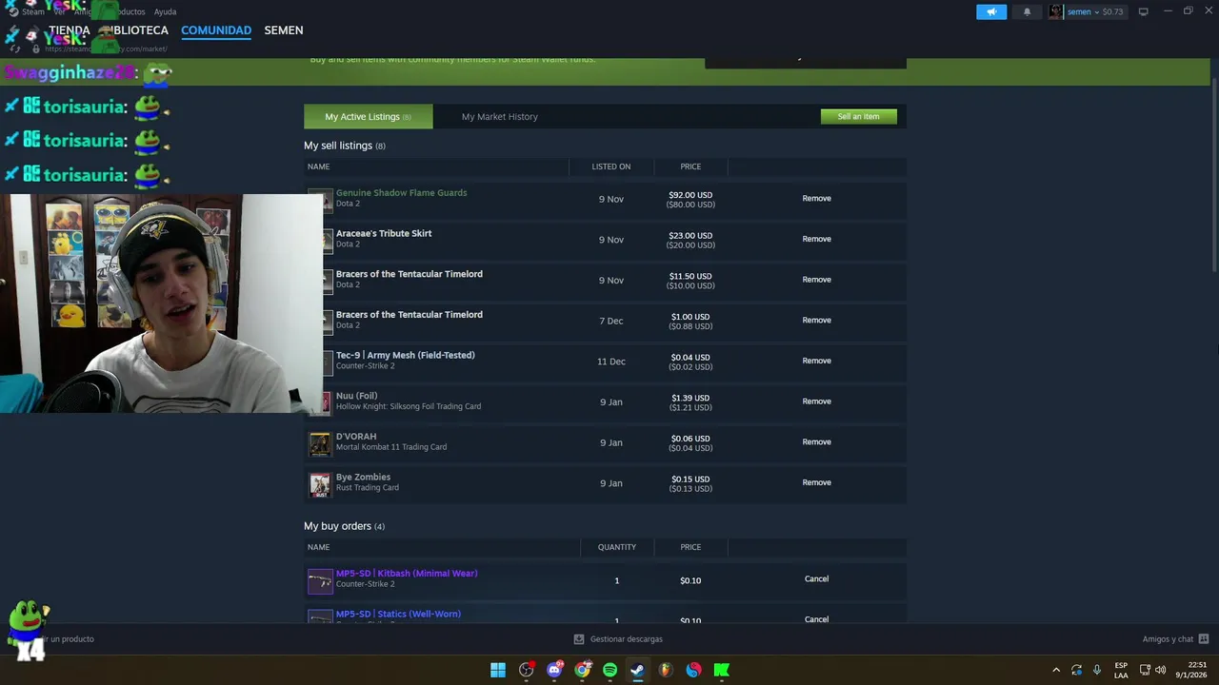
Task: Click the Steam taskbar icon
Action: coord(637,670)
